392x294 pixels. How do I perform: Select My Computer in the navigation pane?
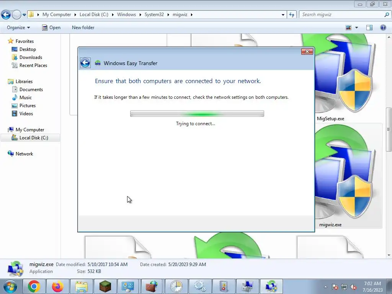(x=30, y=130)
